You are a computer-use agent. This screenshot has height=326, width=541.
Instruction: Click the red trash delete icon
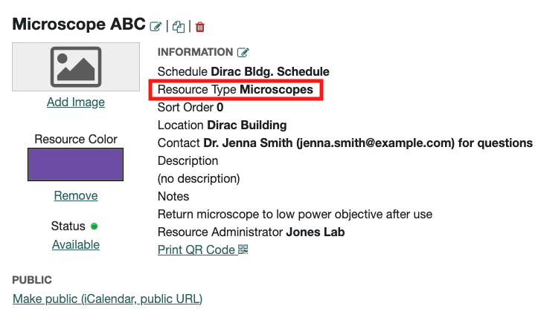[200, 27]
